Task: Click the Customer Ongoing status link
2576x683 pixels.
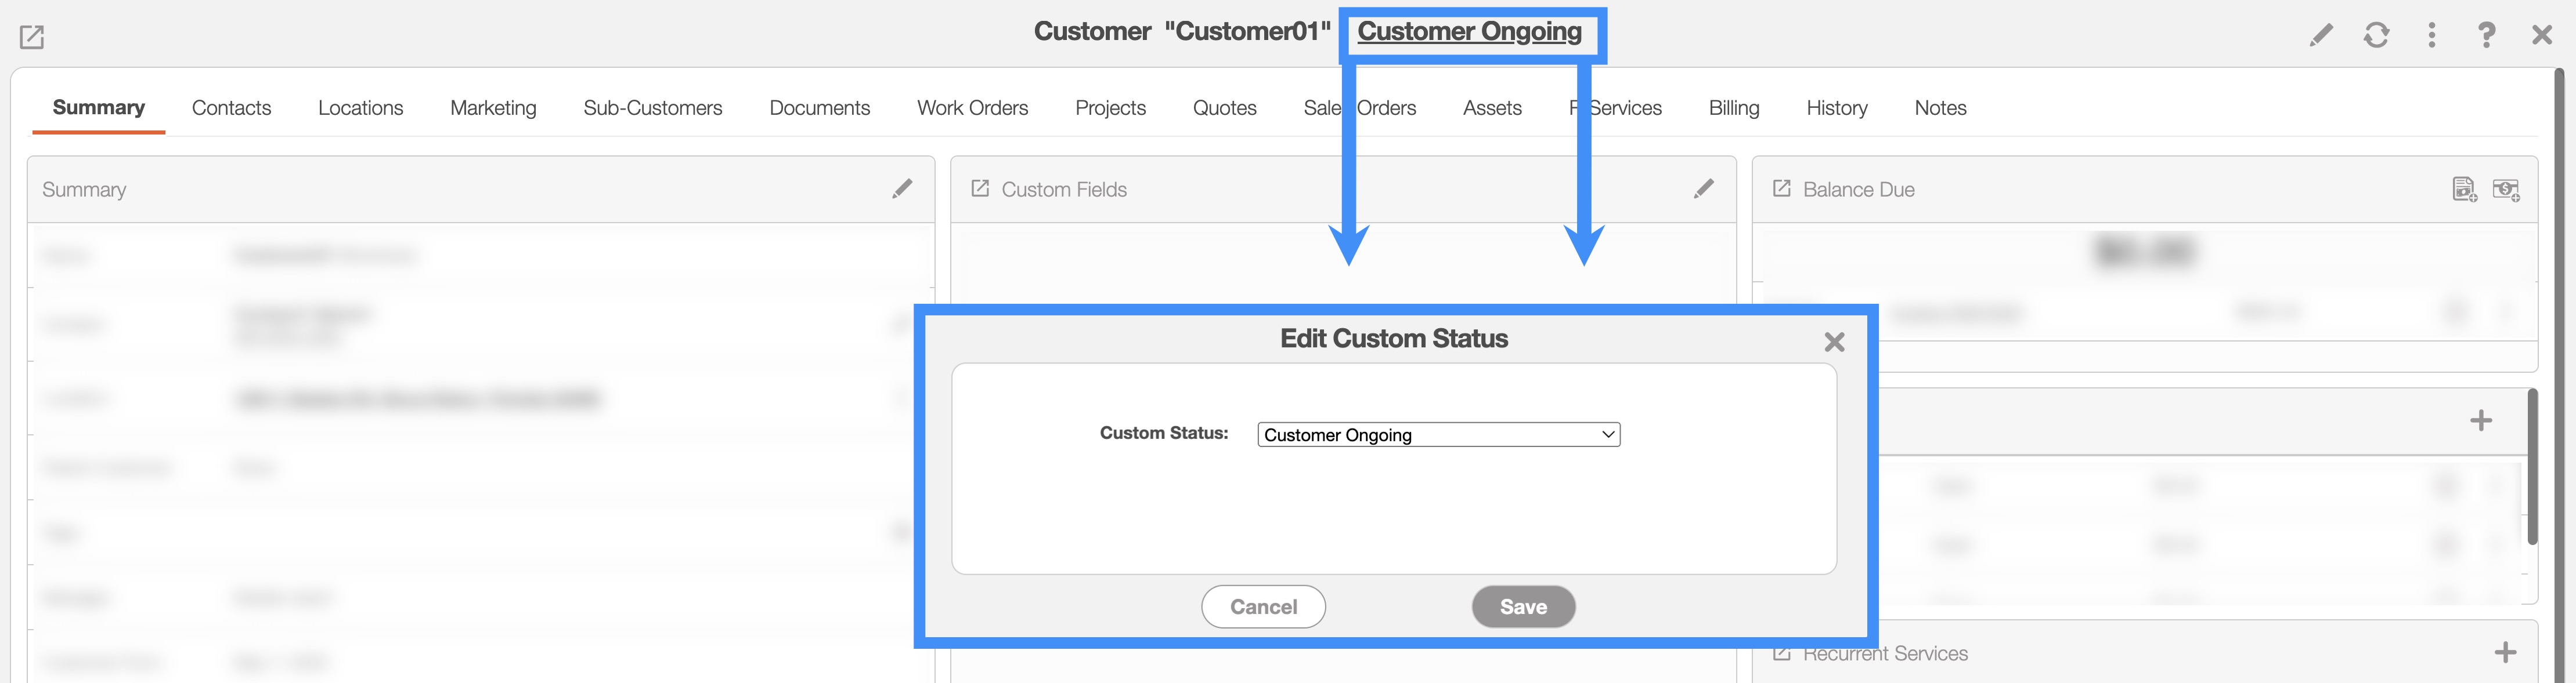Action: click(1469, 32)
